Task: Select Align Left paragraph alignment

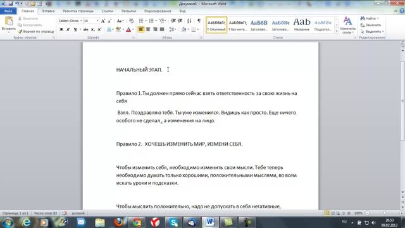Action: point(141,30)
